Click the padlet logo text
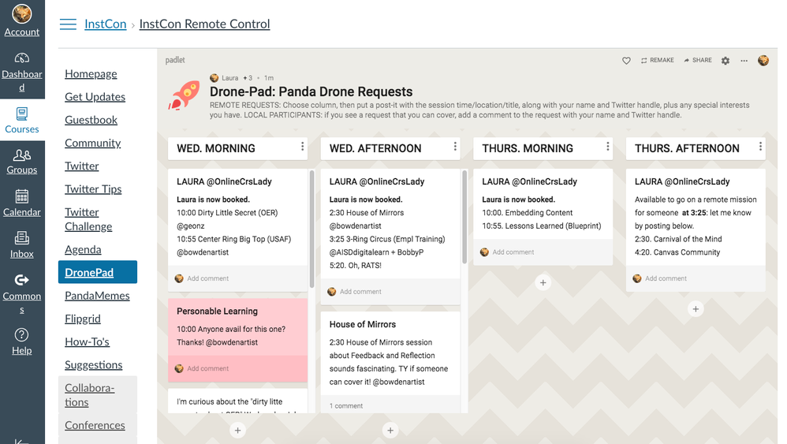Image resolution: width=787 pixels, height=444 pixels. click(175, 60)
